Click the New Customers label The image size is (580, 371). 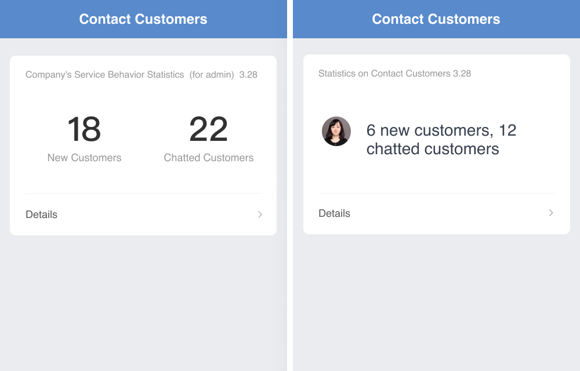click(x=84, y=158)
